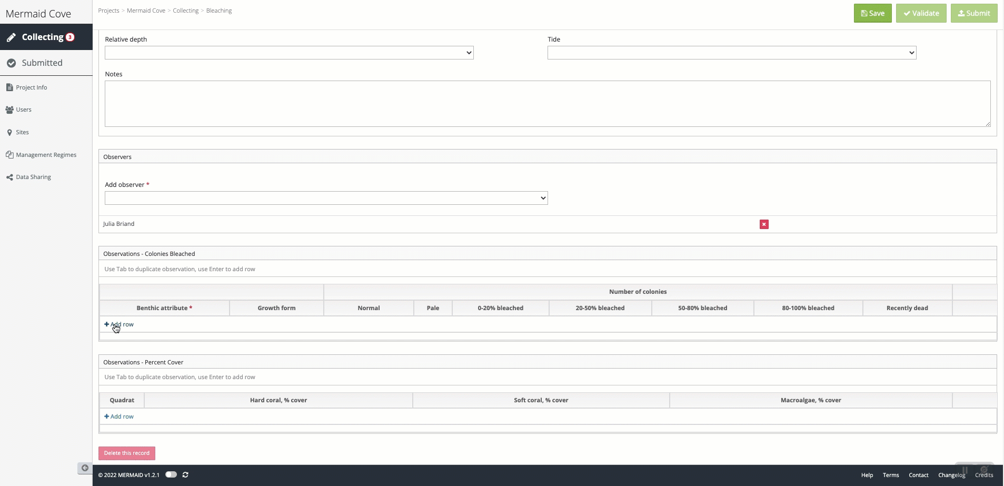The width and height of the screenshot is (1004, 486).
Task: Go to Management Regimes page
Action: [x=46, y=155]
